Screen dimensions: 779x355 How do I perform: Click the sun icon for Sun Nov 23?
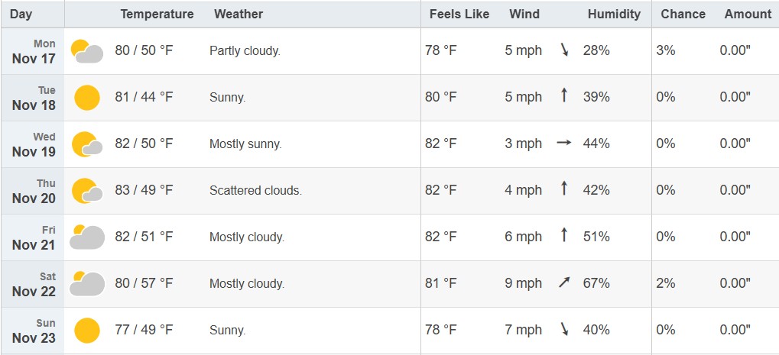point(87,330)
